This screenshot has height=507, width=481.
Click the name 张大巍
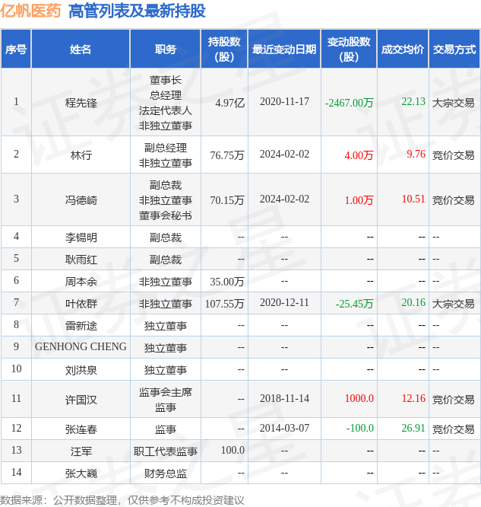[81, 474]
